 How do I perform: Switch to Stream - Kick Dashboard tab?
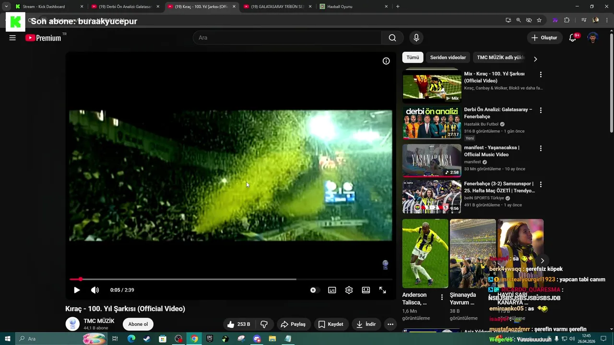click(x=49, y=7)
